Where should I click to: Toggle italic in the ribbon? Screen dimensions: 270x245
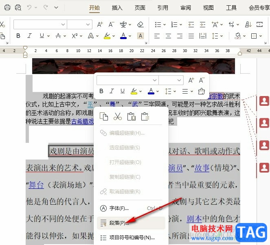point(30,36)
